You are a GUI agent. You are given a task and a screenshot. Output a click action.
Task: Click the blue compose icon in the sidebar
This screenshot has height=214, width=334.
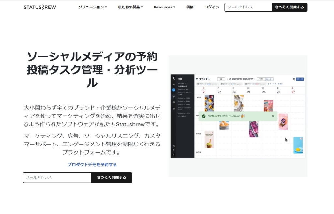174,90
